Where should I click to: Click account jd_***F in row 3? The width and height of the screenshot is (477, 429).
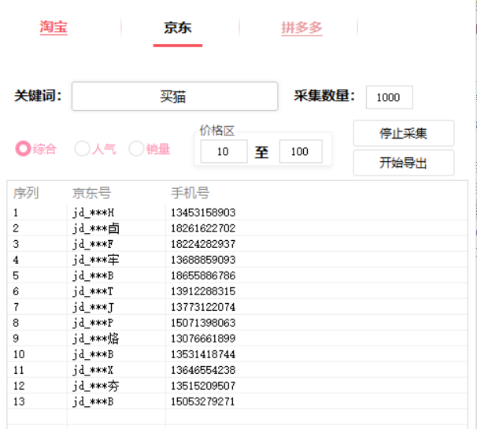93,244
